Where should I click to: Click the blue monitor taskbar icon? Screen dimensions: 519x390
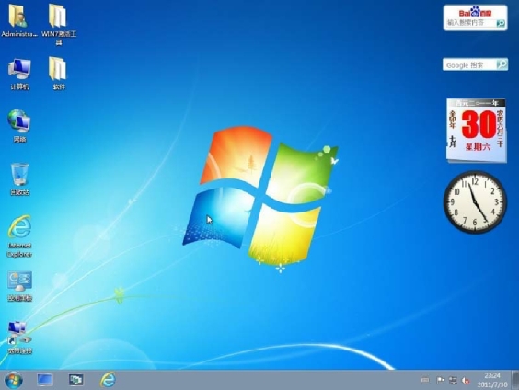45,380
